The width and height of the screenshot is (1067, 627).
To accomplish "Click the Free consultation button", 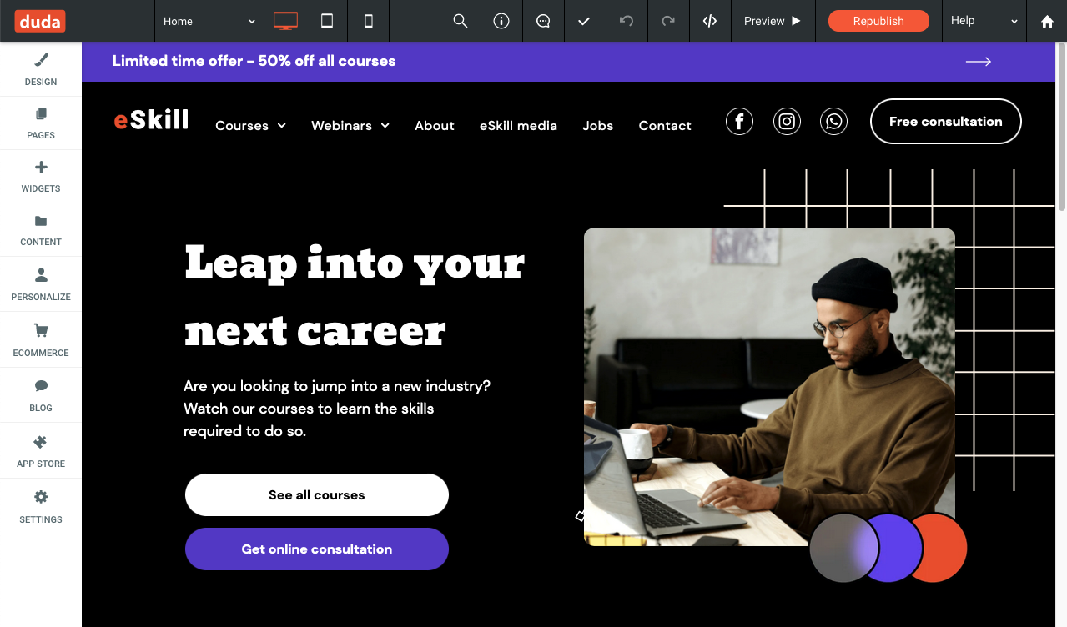I will (945, 122).
